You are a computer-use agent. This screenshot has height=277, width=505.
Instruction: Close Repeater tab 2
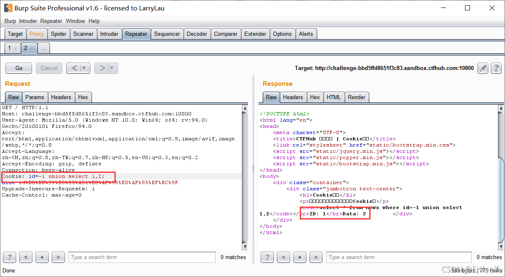[x=32, y=48]
